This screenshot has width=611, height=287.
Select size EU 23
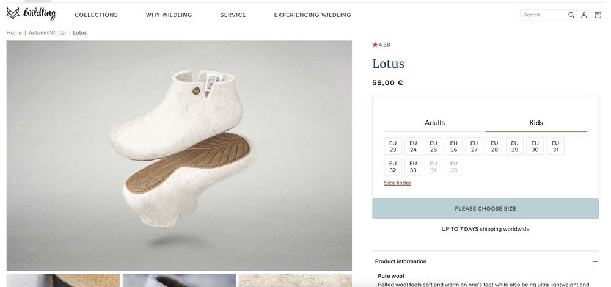click(x=393, y=147)
